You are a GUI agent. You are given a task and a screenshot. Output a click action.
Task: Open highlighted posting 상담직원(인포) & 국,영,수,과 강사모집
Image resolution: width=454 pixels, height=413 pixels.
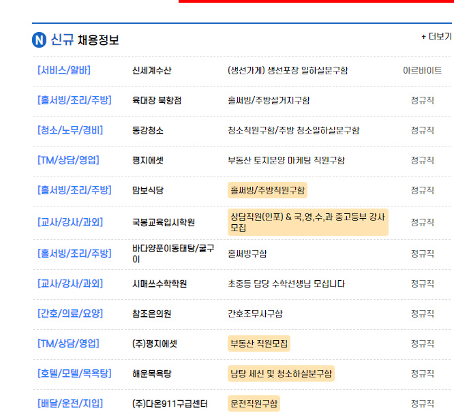308,222
